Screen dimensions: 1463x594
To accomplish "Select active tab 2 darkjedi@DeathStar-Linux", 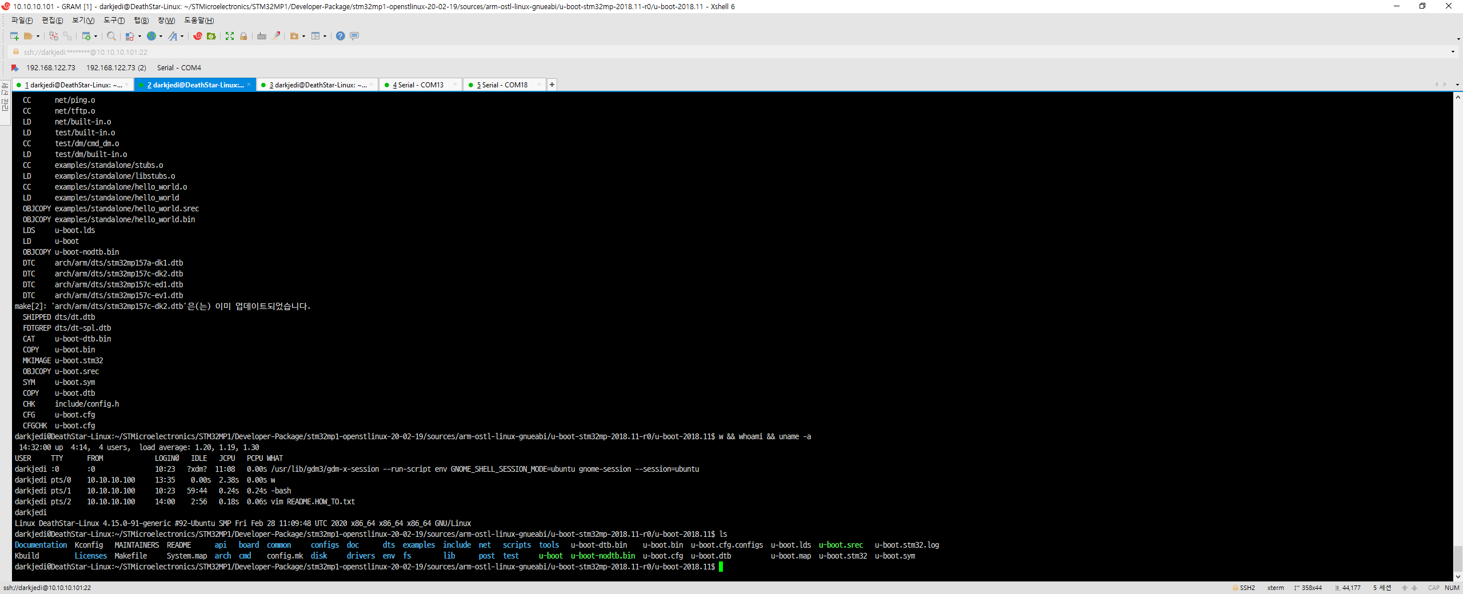I will click(194, 85).
